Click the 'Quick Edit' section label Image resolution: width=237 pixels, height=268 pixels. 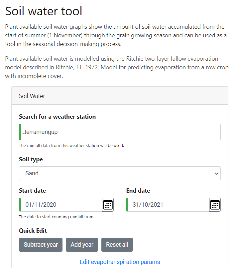(33, 231)
